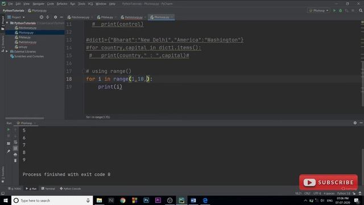
Task: Click the code fold marker on line 17
Action: (84, 71)
